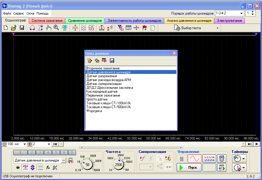Screen dimensions: 262x180
Task: Open the first timer clock dropdown
Action: (243, 159)
